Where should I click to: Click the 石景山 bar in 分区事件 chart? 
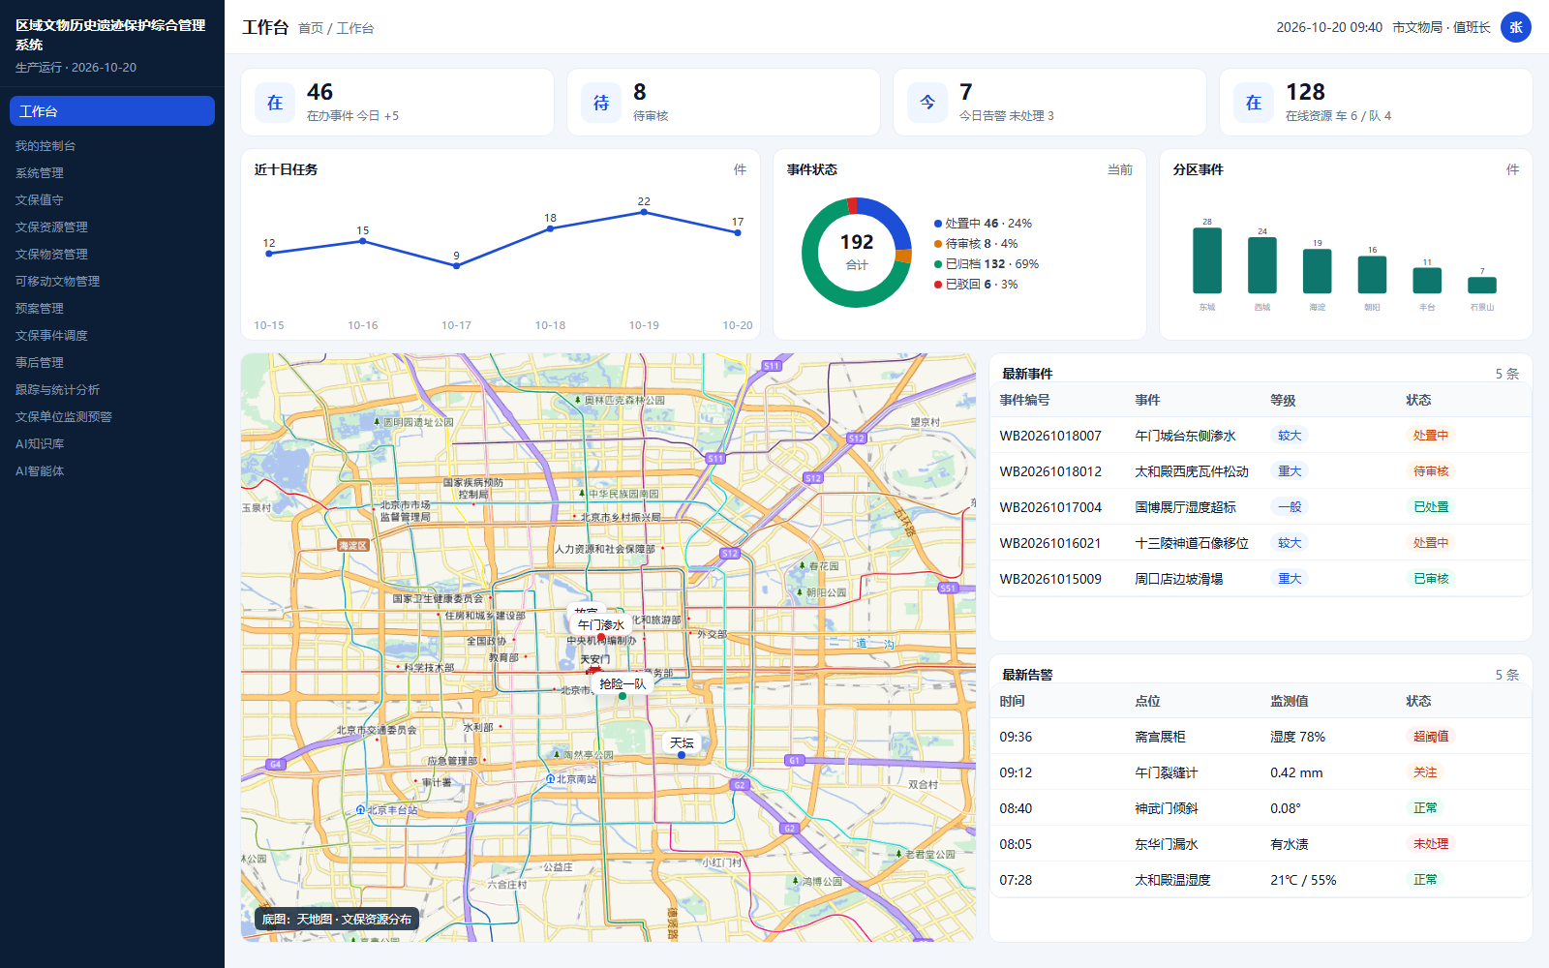(1482, 286)
